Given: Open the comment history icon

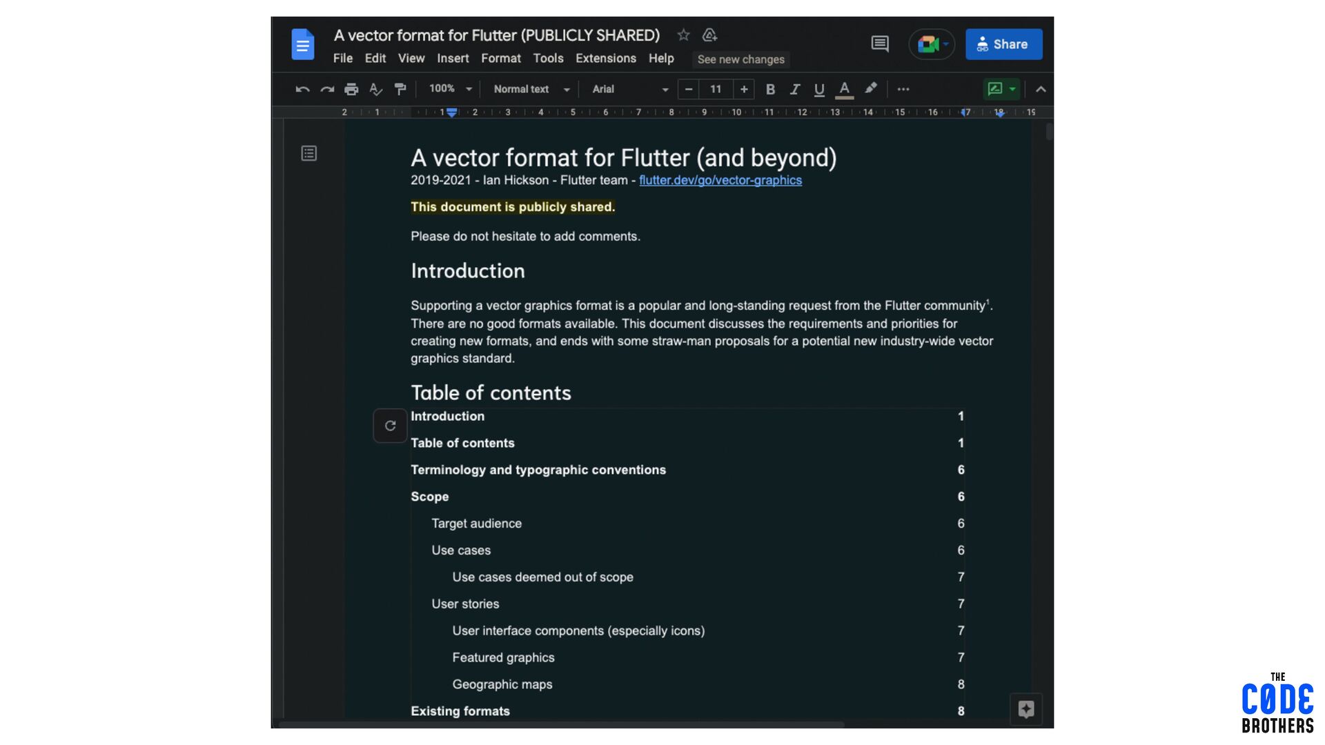Looking at the screenshot, I should click(x=880, y=44).
